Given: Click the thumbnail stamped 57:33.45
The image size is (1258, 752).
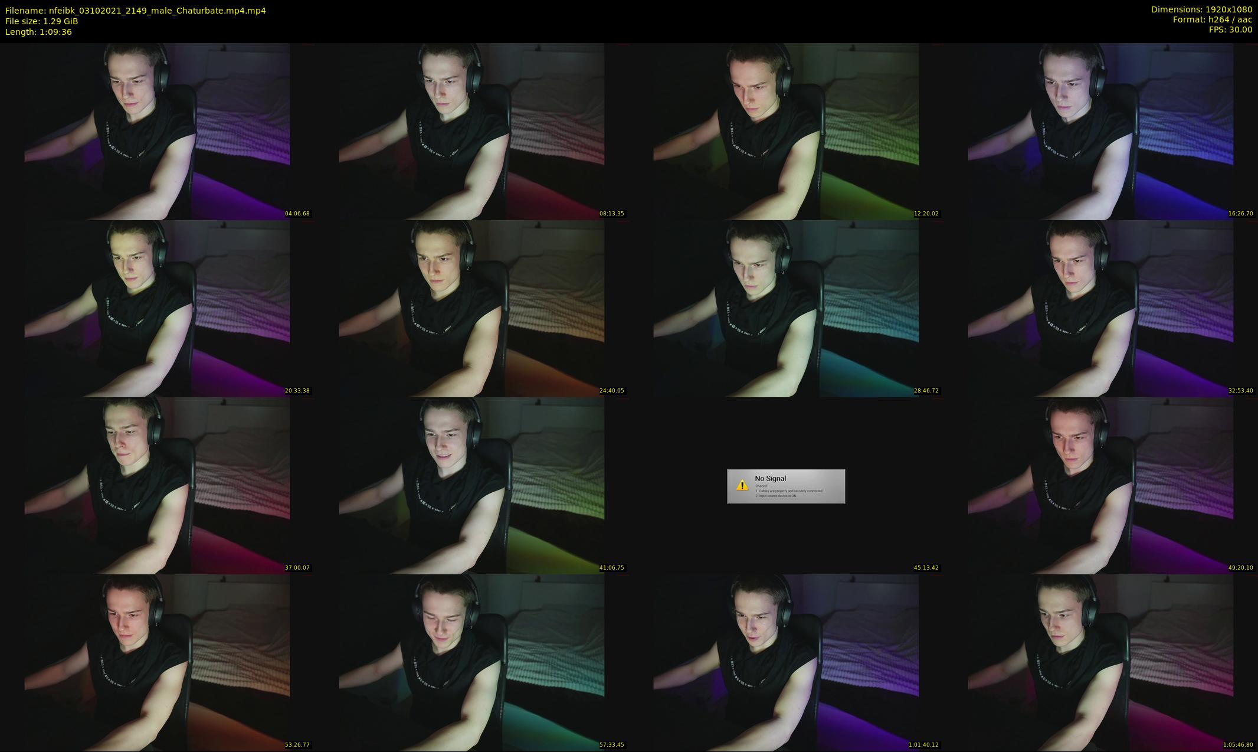Looking at the screenshot, I should coord(471,662).
